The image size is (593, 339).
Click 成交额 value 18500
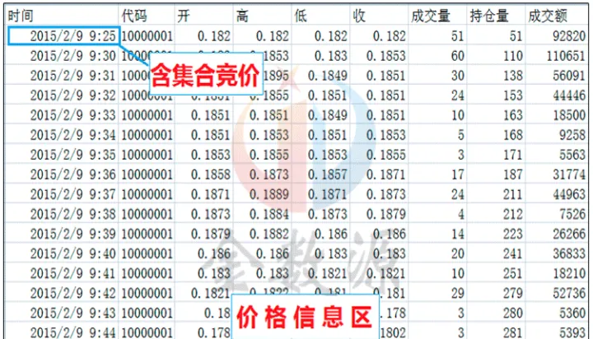pos(569,115)
